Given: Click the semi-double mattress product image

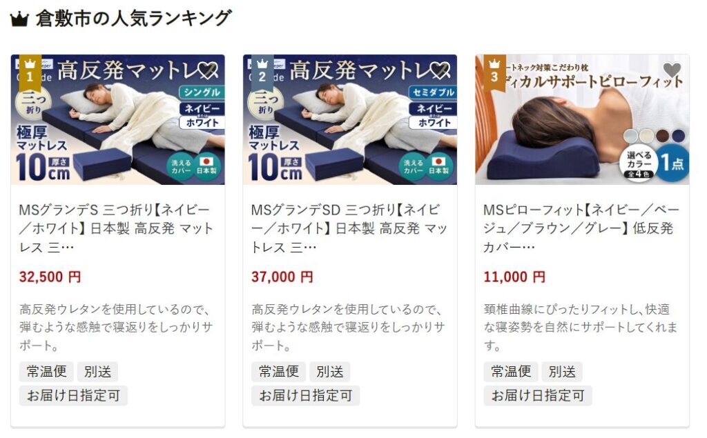Looking at the screenshot, I should [x=350, y=119].
